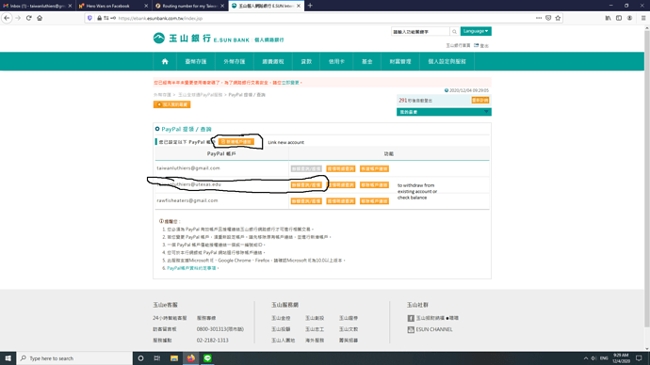The image size is (650, 365).
Task: Click orange add-to-favorites button under breadcrumb
Action: [171, 104]
